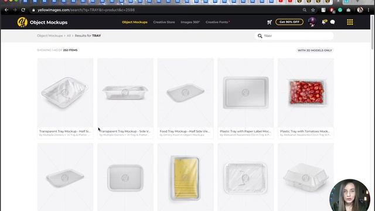Click the lock icon in address bar
The width and height of the screenshot is (375, 211).
pos(33,10)
